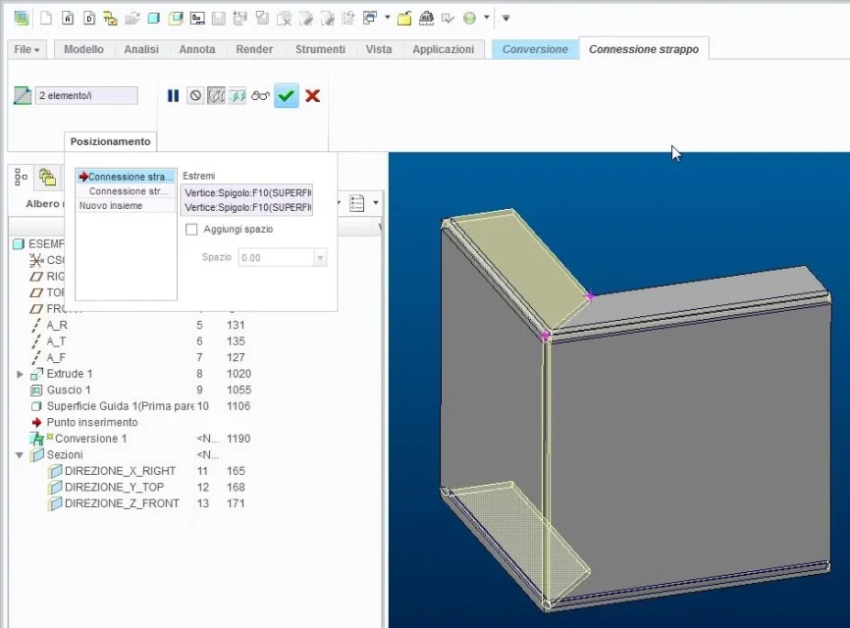Viewport: 850px width, 628px height.
Task: Click the no-preview circle-slash icon
Action: tap(195, 95)
